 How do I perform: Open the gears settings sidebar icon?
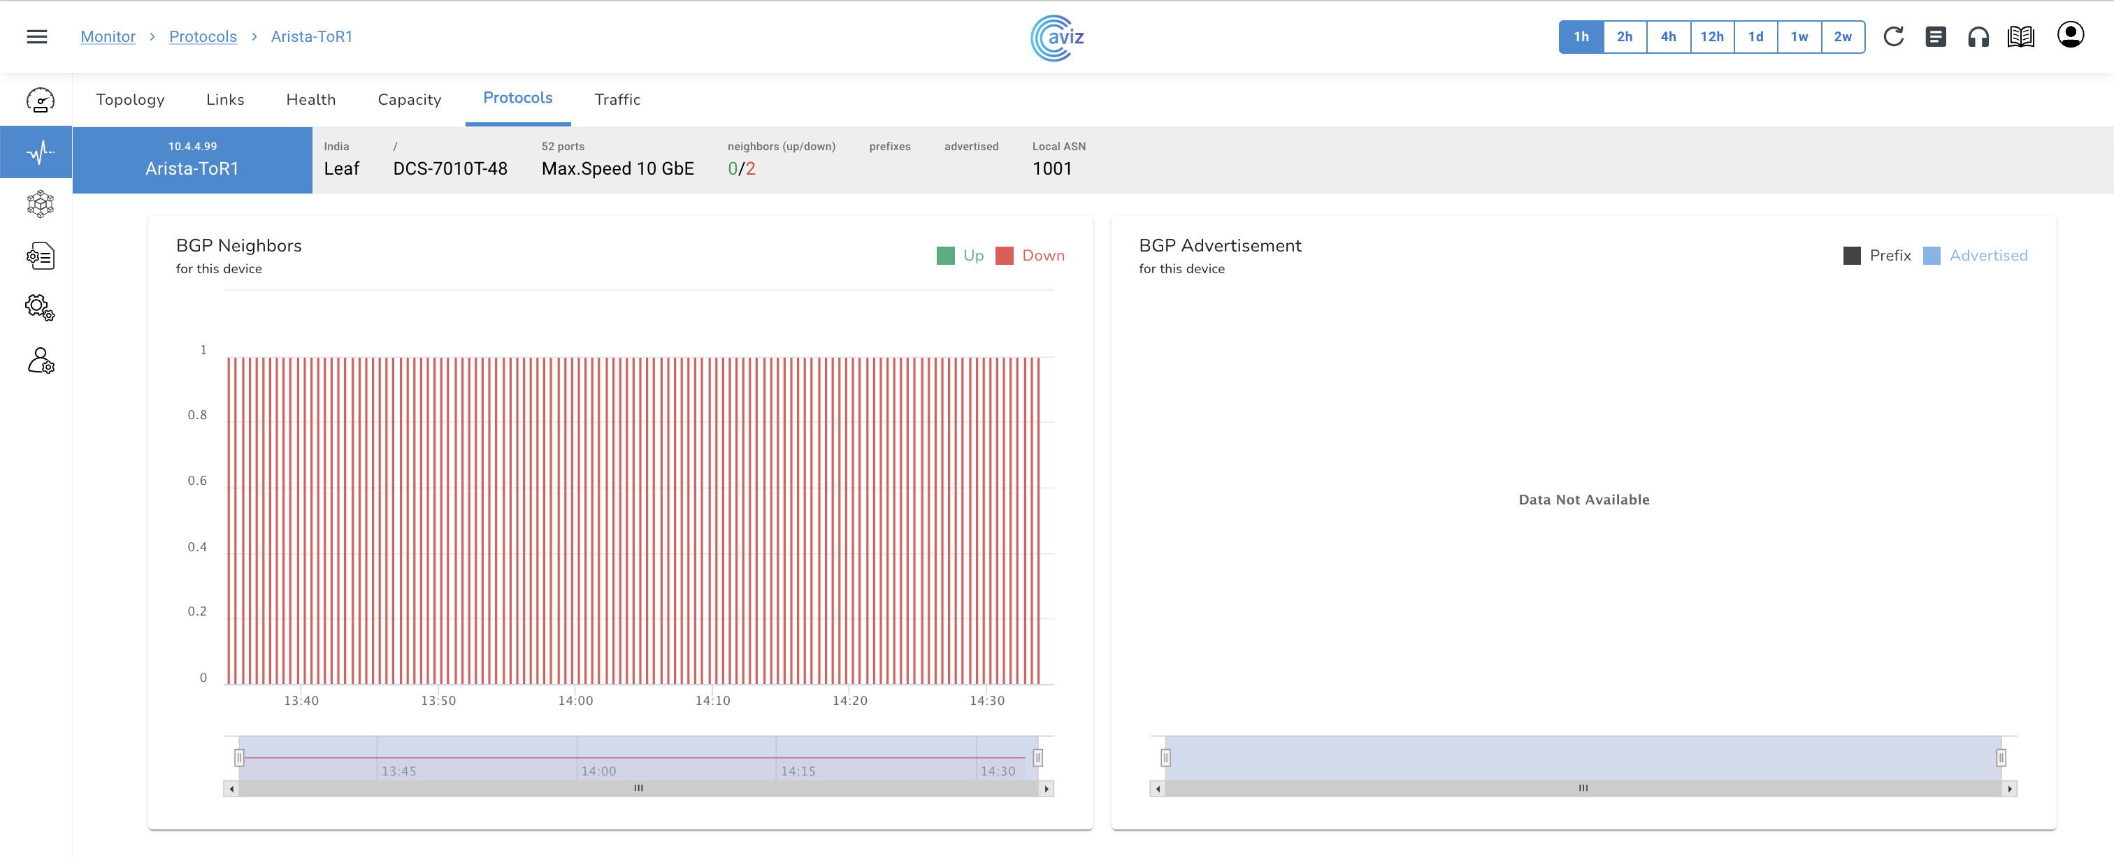click(x=41, y=307)
